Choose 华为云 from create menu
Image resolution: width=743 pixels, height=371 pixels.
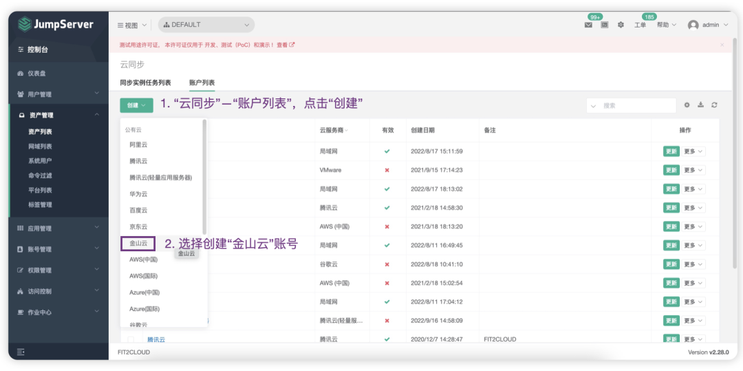coord(138,194)
